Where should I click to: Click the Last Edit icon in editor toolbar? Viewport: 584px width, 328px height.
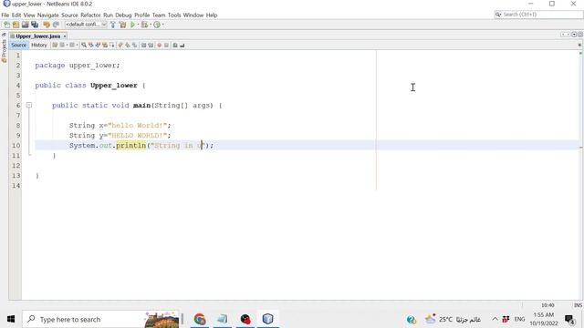click(55, 45)
